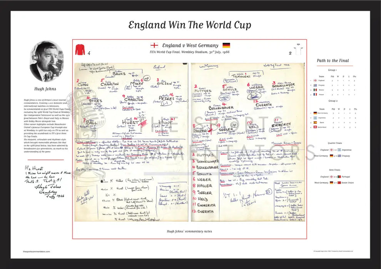Click the Hugh Johns name under portrait
Viewport: 381px width, 269px height.
46,88
